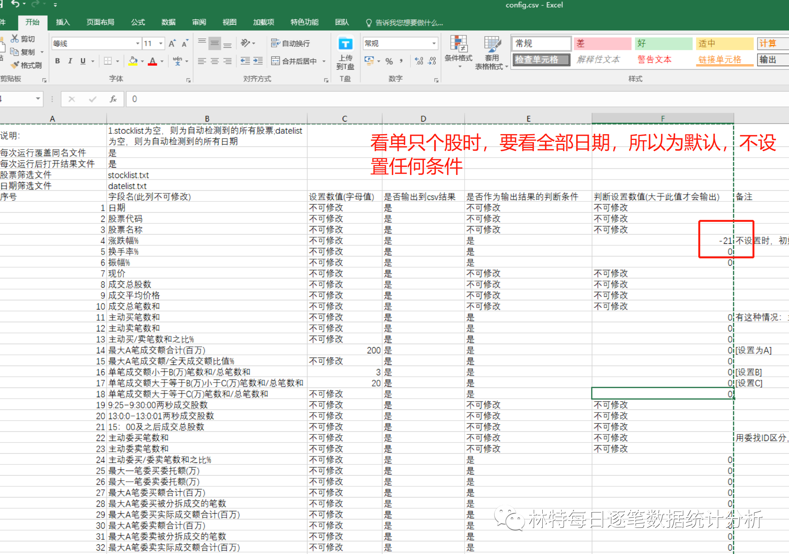Open the font name dropdown

[138, 43]
